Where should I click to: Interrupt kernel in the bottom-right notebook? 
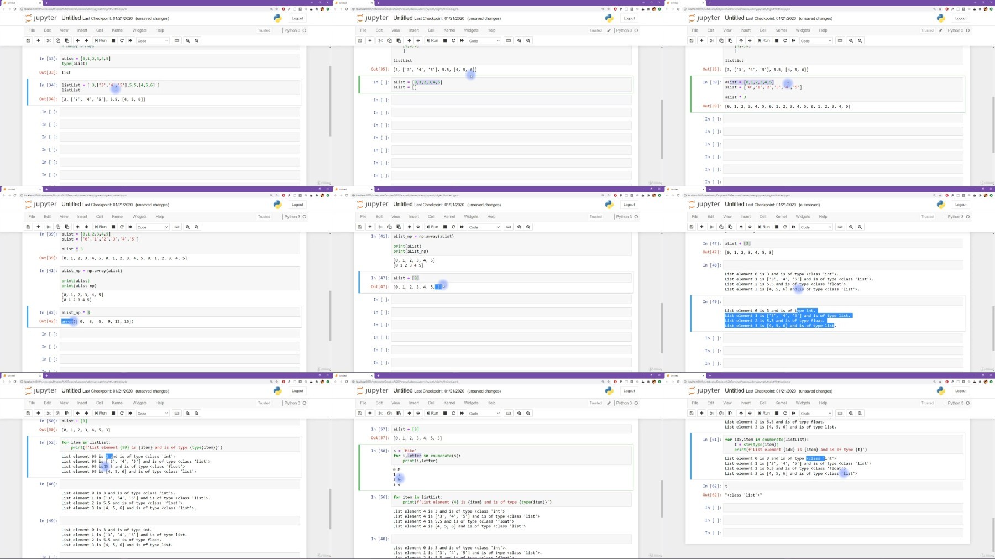pos(777,413)
